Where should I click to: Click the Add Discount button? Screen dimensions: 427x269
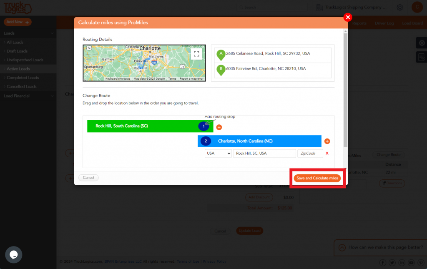[259, 197]
